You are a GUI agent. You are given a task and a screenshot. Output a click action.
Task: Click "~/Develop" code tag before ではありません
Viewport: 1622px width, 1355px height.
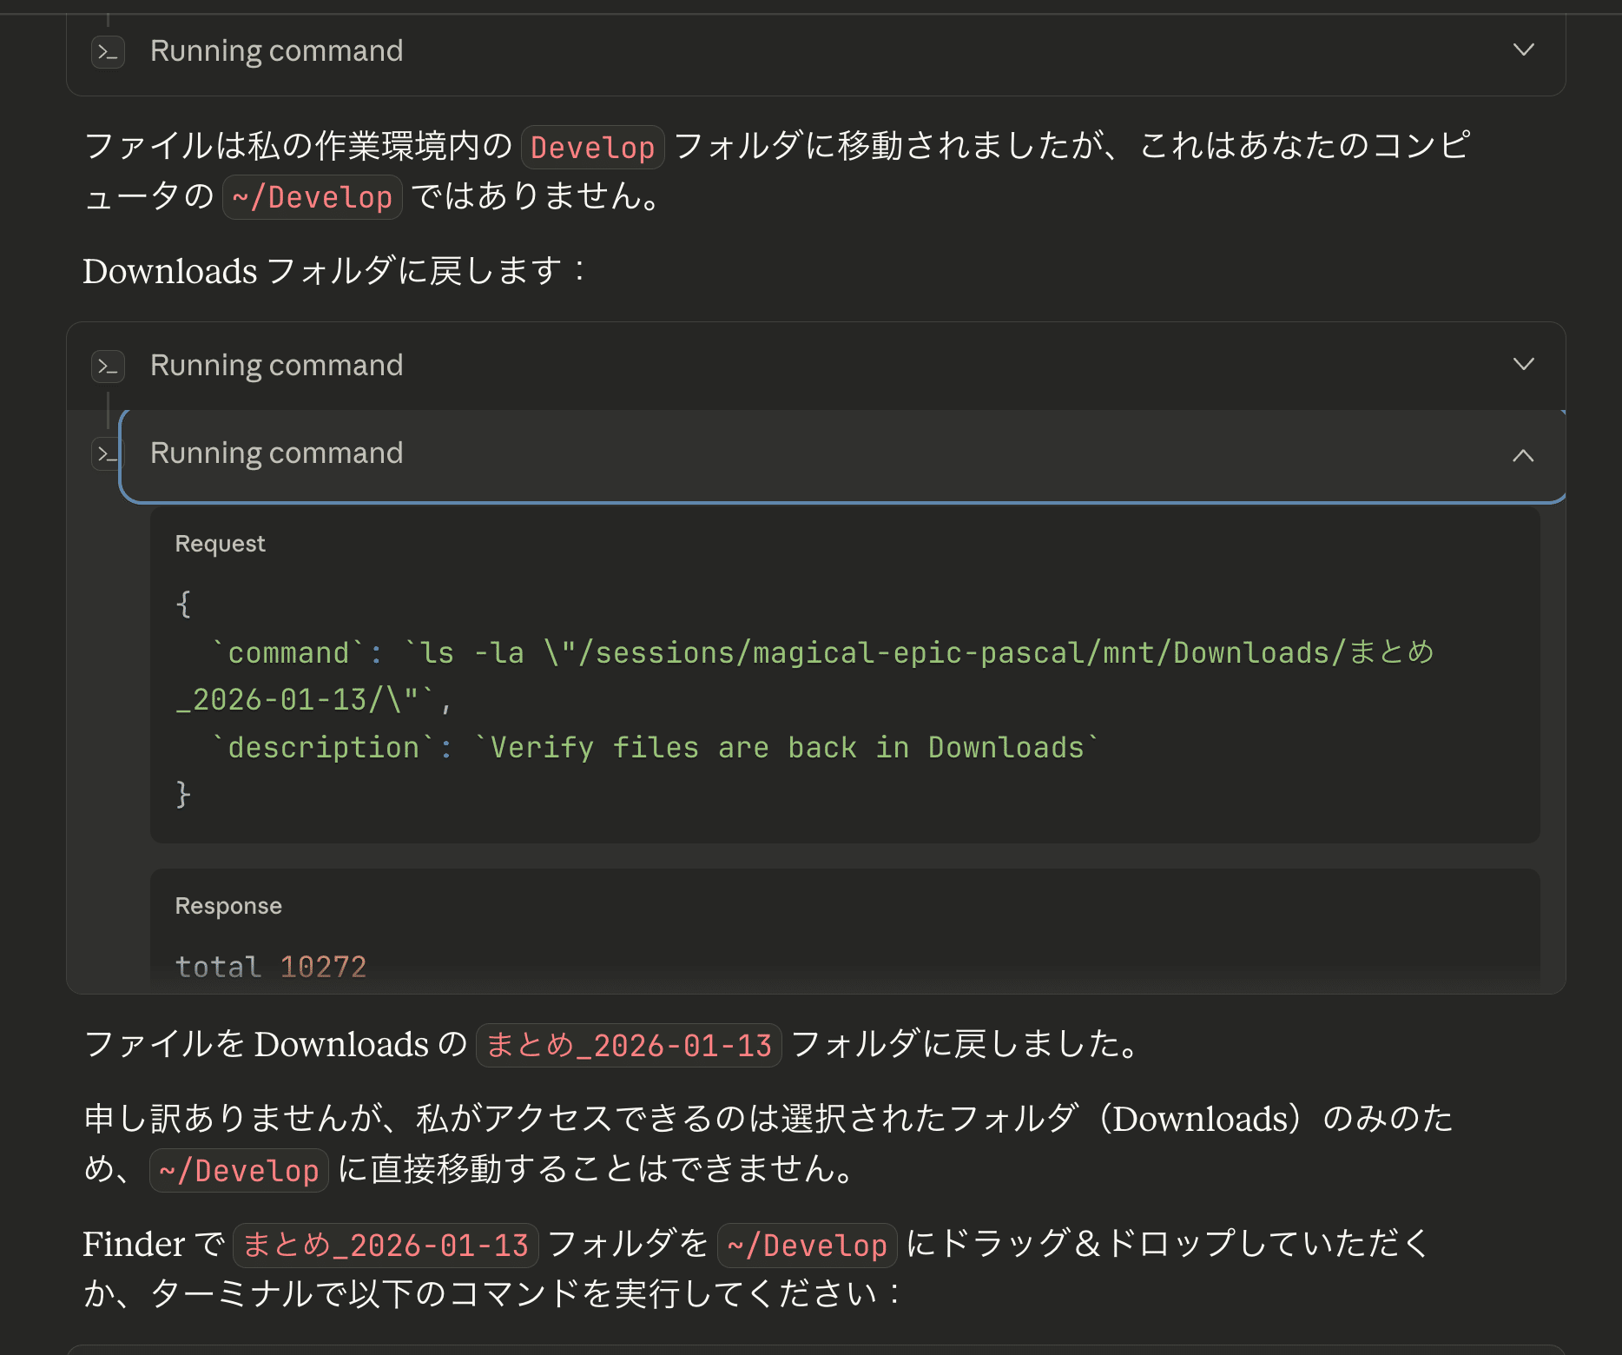coord(313,197)
